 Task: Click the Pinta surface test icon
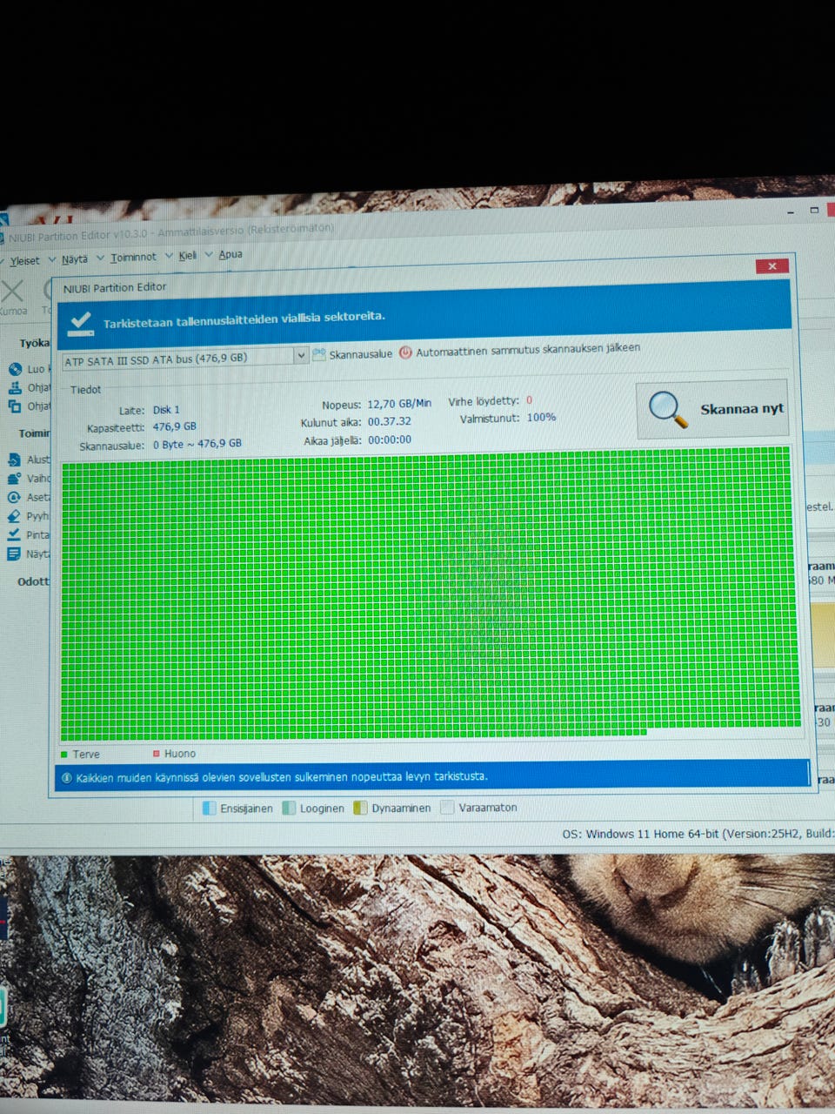coord(14,534)
